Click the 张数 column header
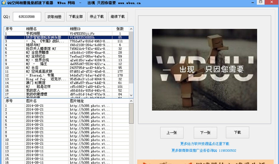Screen dimensions: 279x164 pos(120,29)
